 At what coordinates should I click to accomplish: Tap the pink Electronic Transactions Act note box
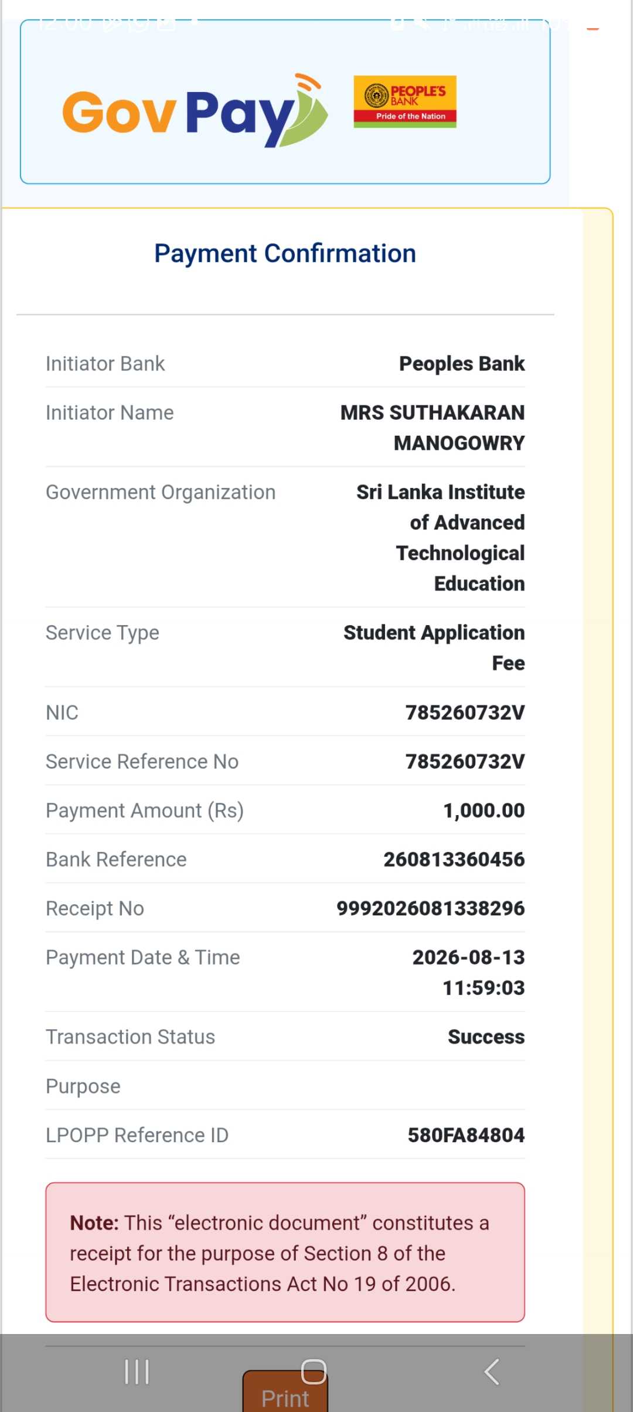285,1253
